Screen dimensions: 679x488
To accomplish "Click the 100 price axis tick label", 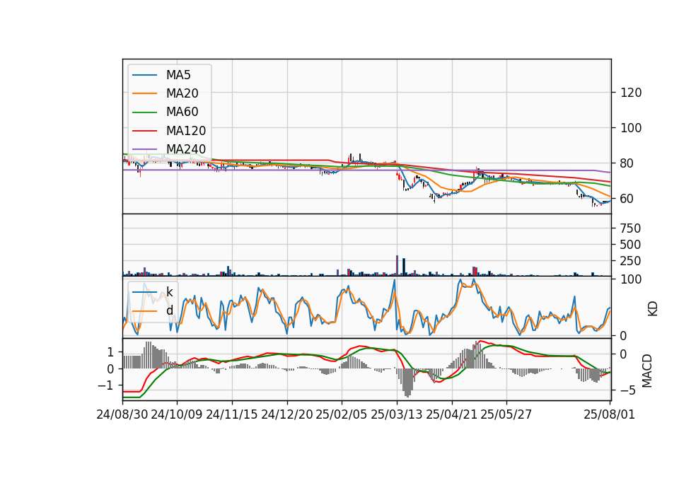I will pyautogui.click(x=631, y=128).
